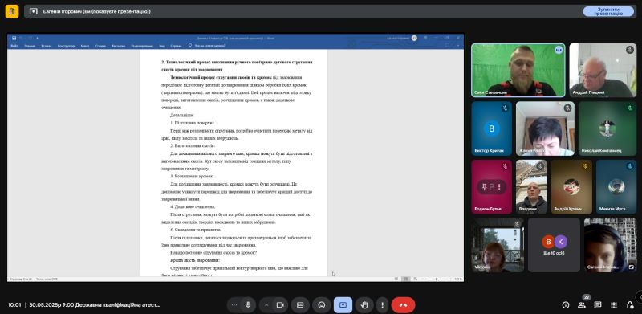The height and width of the screenshot is (314, 642).
Task: Mute the microphone in meeting controls
Action: pos(247,305)
